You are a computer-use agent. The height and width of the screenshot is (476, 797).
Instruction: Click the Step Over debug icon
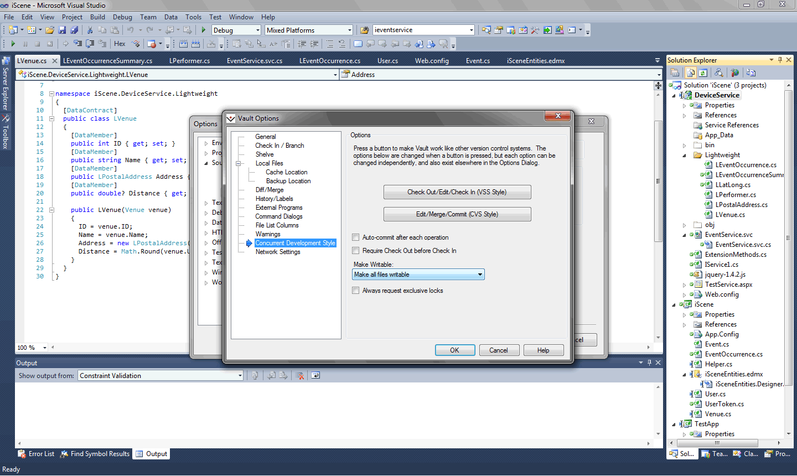click(89, 44)
